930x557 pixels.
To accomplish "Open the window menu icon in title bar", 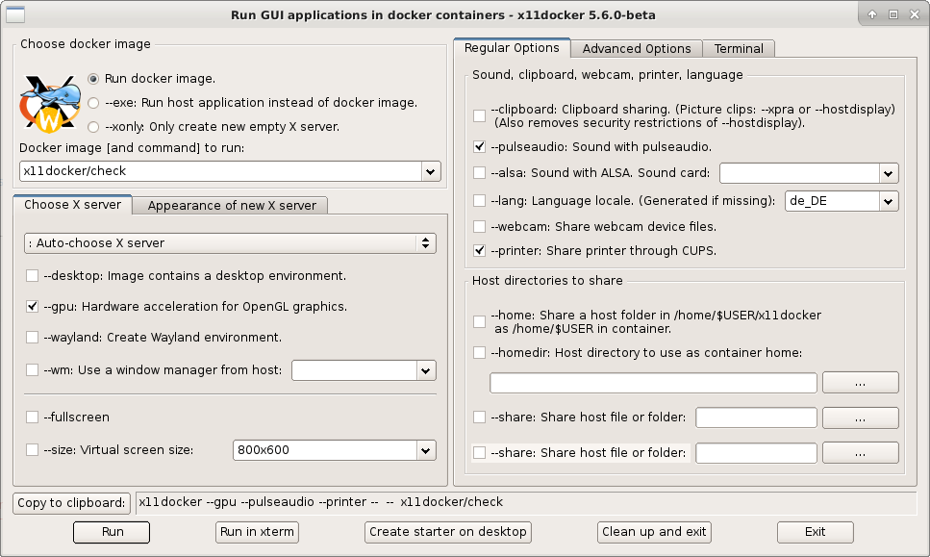I will [14, 14].
